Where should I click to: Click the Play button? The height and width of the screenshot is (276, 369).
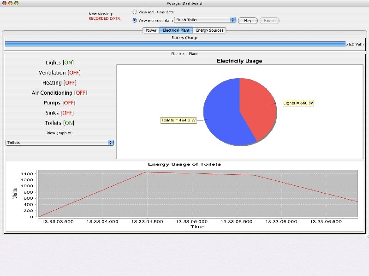(248, 20)
